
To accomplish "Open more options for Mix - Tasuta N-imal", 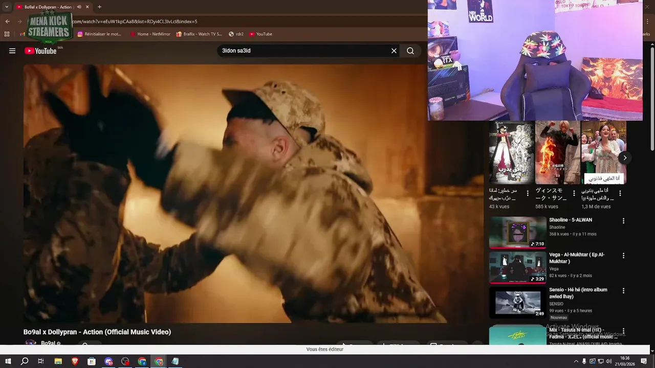I will pos(623,331).
